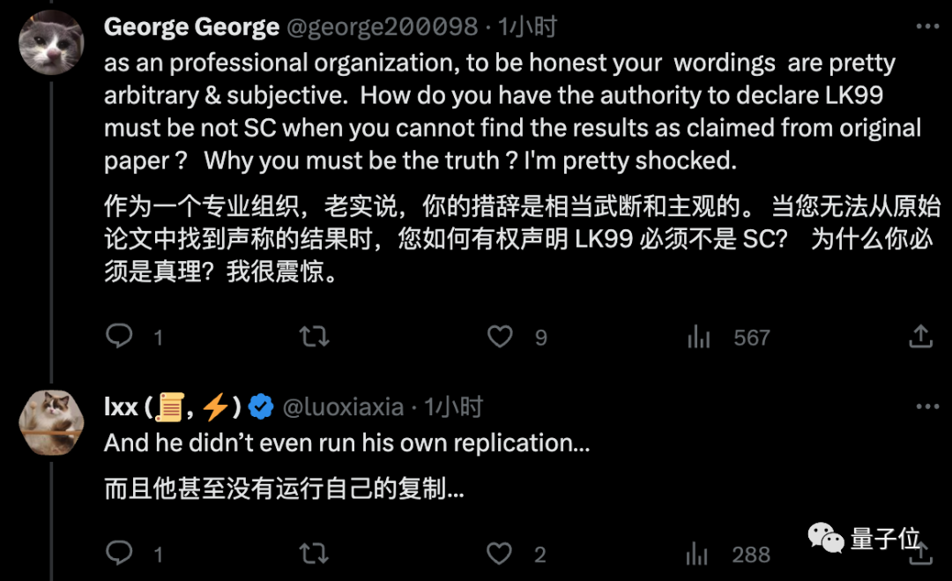
Task: Retweet lxx's replication comment
Action: (x=316, y=554)
